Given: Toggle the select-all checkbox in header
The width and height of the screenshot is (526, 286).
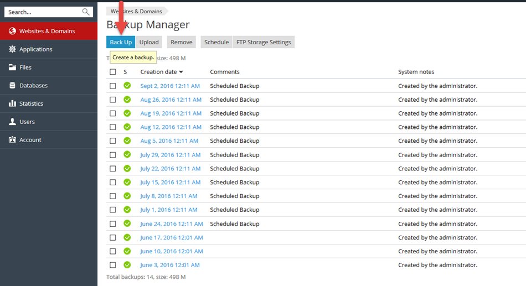Looking at the screenshot, I should click(113, 72).
